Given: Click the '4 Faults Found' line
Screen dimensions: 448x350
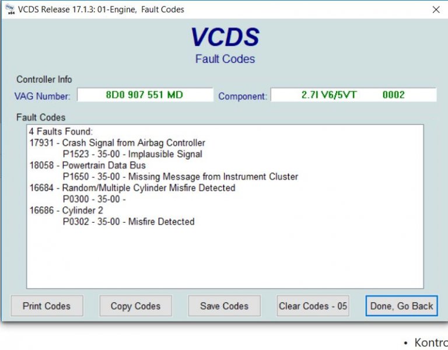Looking at the screenshot, I should (61, 132).
